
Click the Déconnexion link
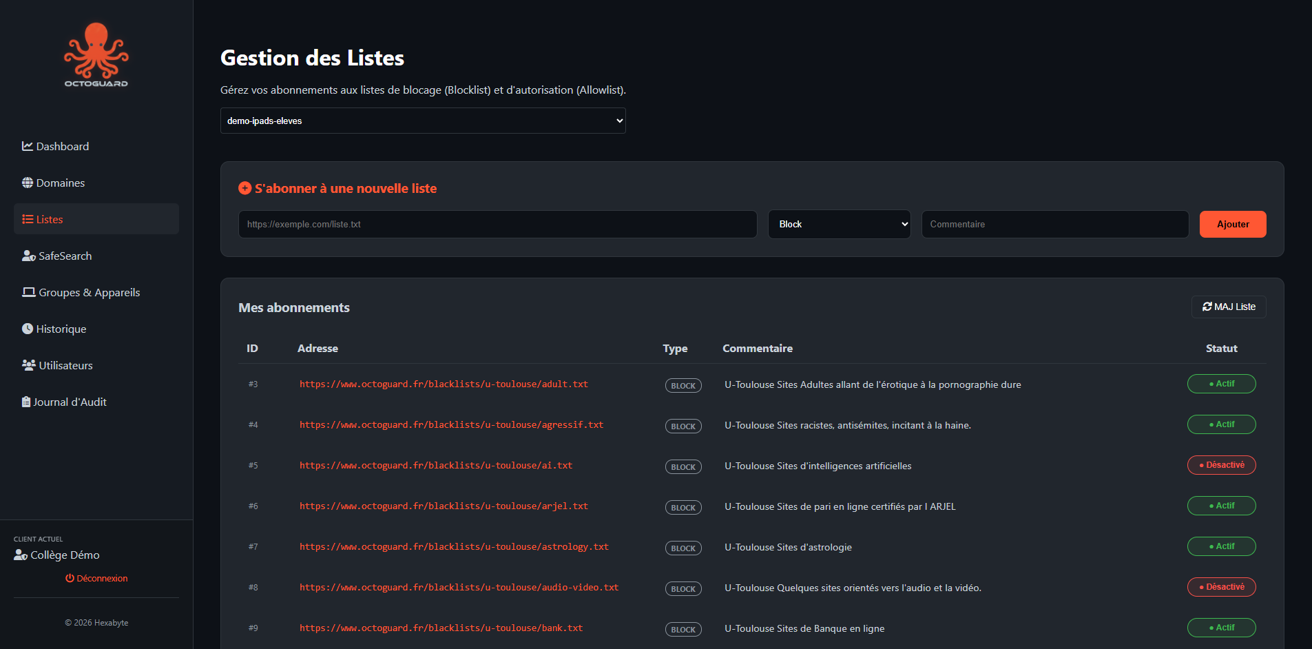coord(96,578)
